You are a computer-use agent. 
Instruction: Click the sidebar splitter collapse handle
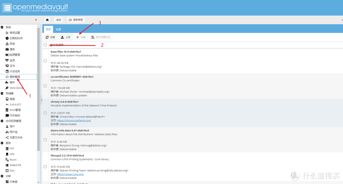(41, 100)
